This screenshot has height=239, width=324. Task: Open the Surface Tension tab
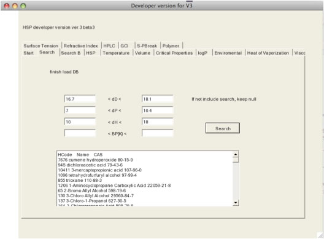coord(41,45)
